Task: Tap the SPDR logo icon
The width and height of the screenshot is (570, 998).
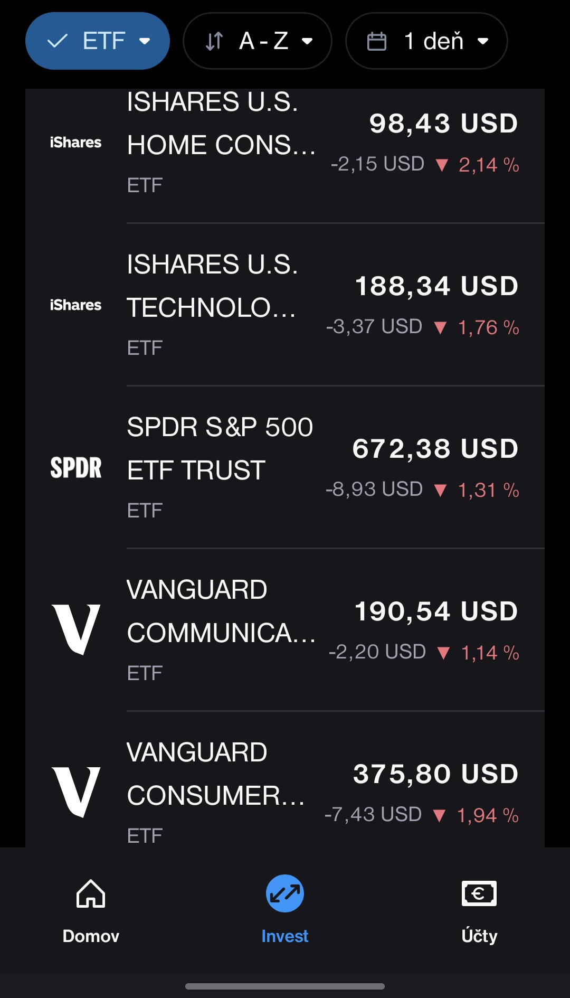Action: coord(75,468)
